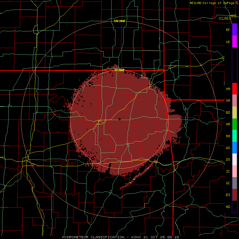Image resolution: width=239 pixels, height=239 pixels.
Task: Click the green rain pixels in southern echo band
Action: click(x=134, y=180)
